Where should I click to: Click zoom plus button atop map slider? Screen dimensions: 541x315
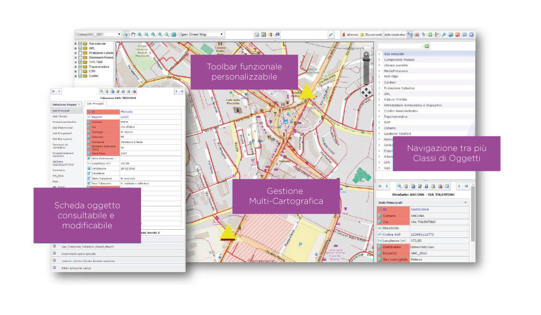[x=366, y=54]
